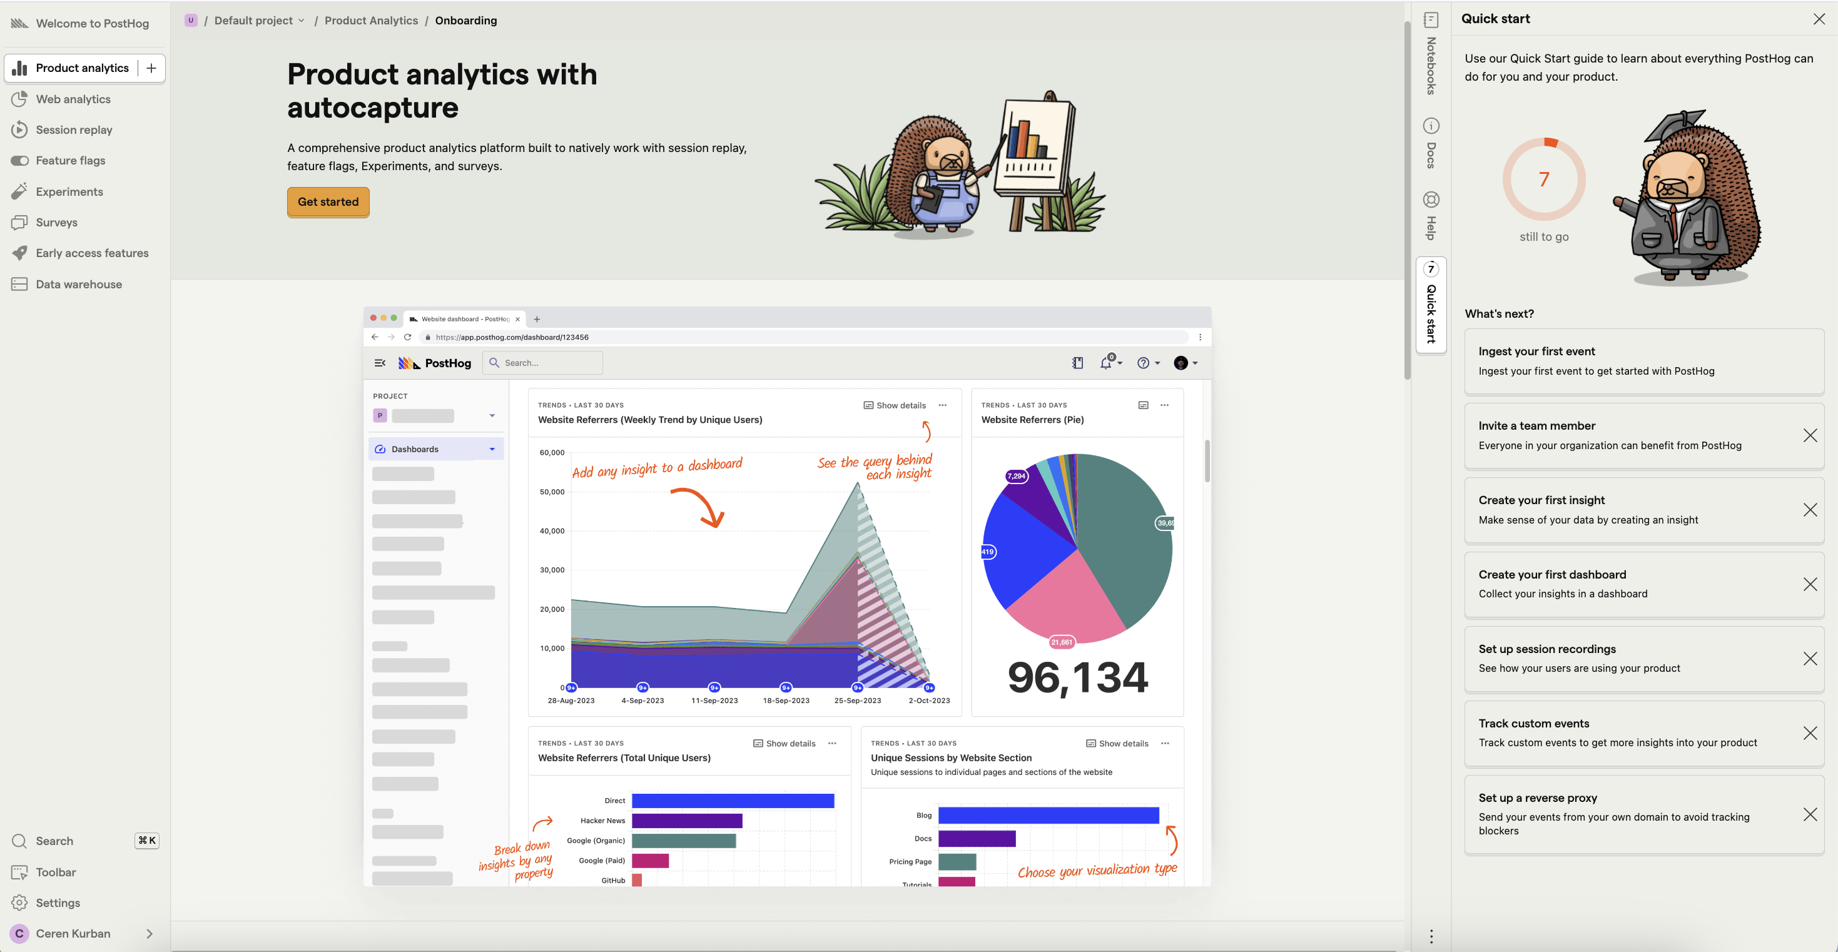Open the Help side panel
This screenshot has width=1838, height=952.
1431,216
